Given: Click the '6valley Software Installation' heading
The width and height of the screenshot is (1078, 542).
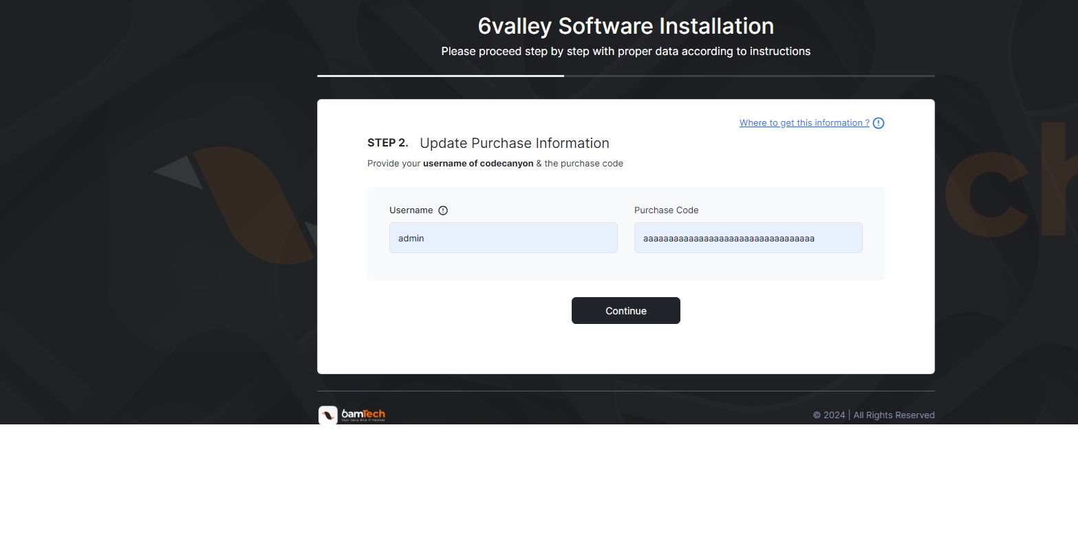Looking at the screenshot, I should [626, 26].
